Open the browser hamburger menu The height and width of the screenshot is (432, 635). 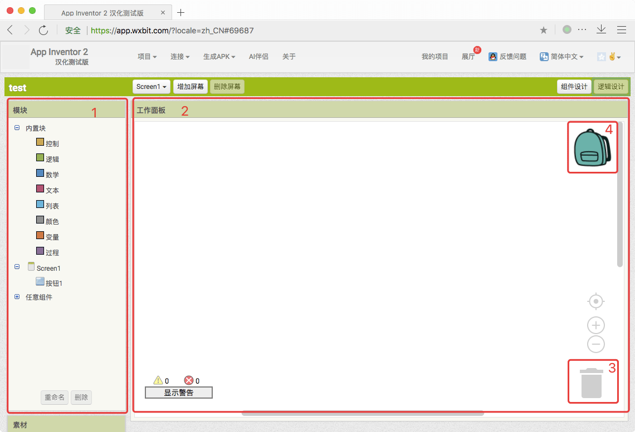622,29
